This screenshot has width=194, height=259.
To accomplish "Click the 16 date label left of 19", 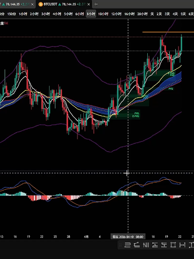I will [x=15, y=237].
